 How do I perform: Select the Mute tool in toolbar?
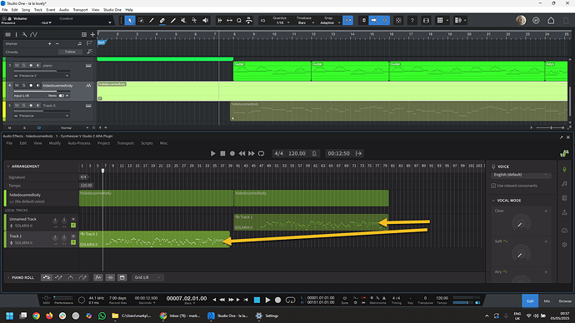pyautogui.click(x=183, y=21)
